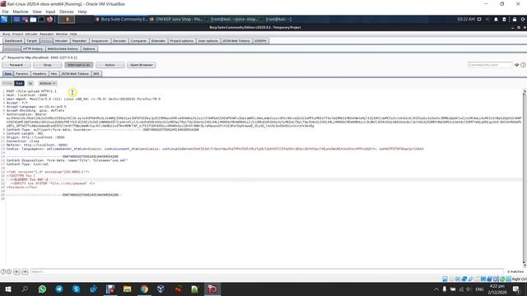Click the Open Browser button

(x=141, y=65)
